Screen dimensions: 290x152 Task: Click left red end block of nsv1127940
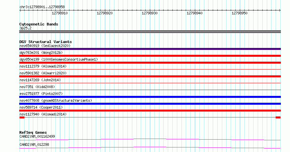click(x=22, y=117)
